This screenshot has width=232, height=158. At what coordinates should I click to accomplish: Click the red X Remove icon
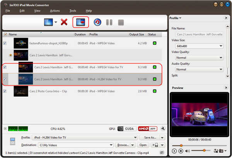coord(64,22)
